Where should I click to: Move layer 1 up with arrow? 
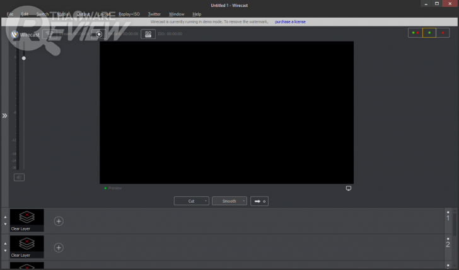coord(5,217)
